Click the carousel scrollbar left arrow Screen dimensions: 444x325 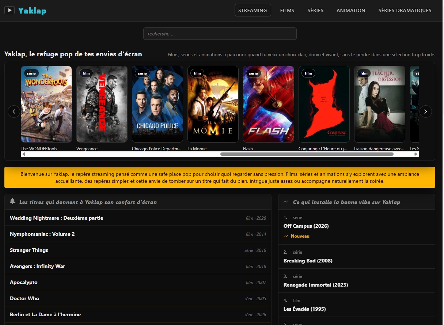(24, 154)
